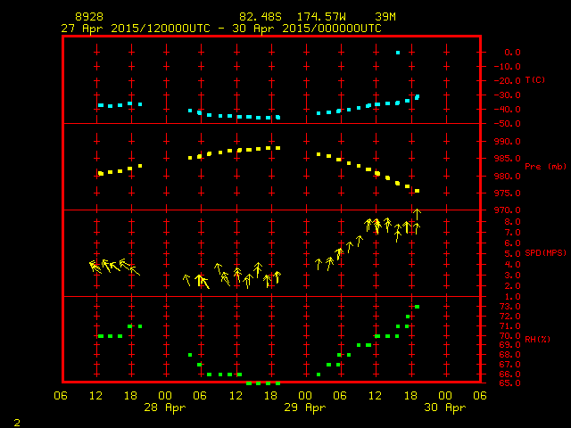Click the 'Pre (mb)' pressure axis label

(546, 167)
